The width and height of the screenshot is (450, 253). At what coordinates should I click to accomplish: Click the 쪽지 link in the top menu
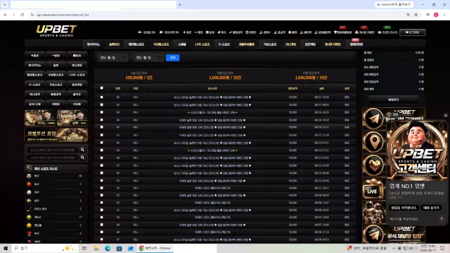point(222,32)
